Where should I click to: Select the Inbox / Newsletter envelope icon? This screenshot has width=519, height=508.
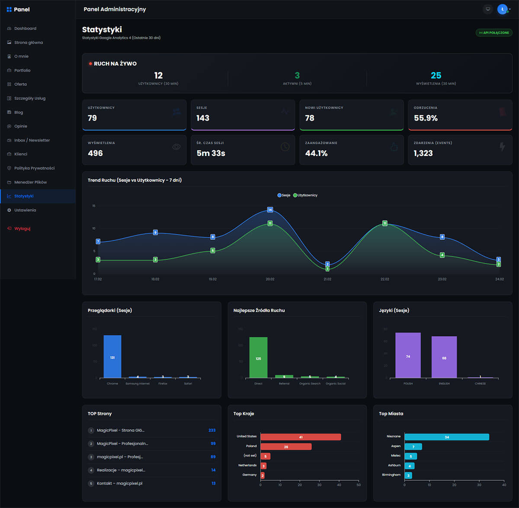point(9,140)
